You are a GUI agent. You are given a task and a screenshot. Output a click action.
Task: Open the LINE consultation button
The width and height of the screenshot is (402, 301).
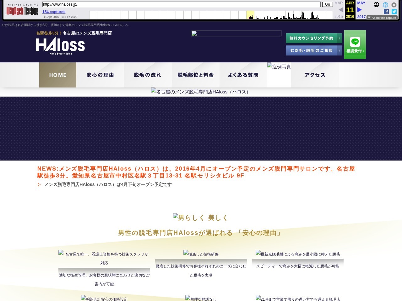point(355,45)
